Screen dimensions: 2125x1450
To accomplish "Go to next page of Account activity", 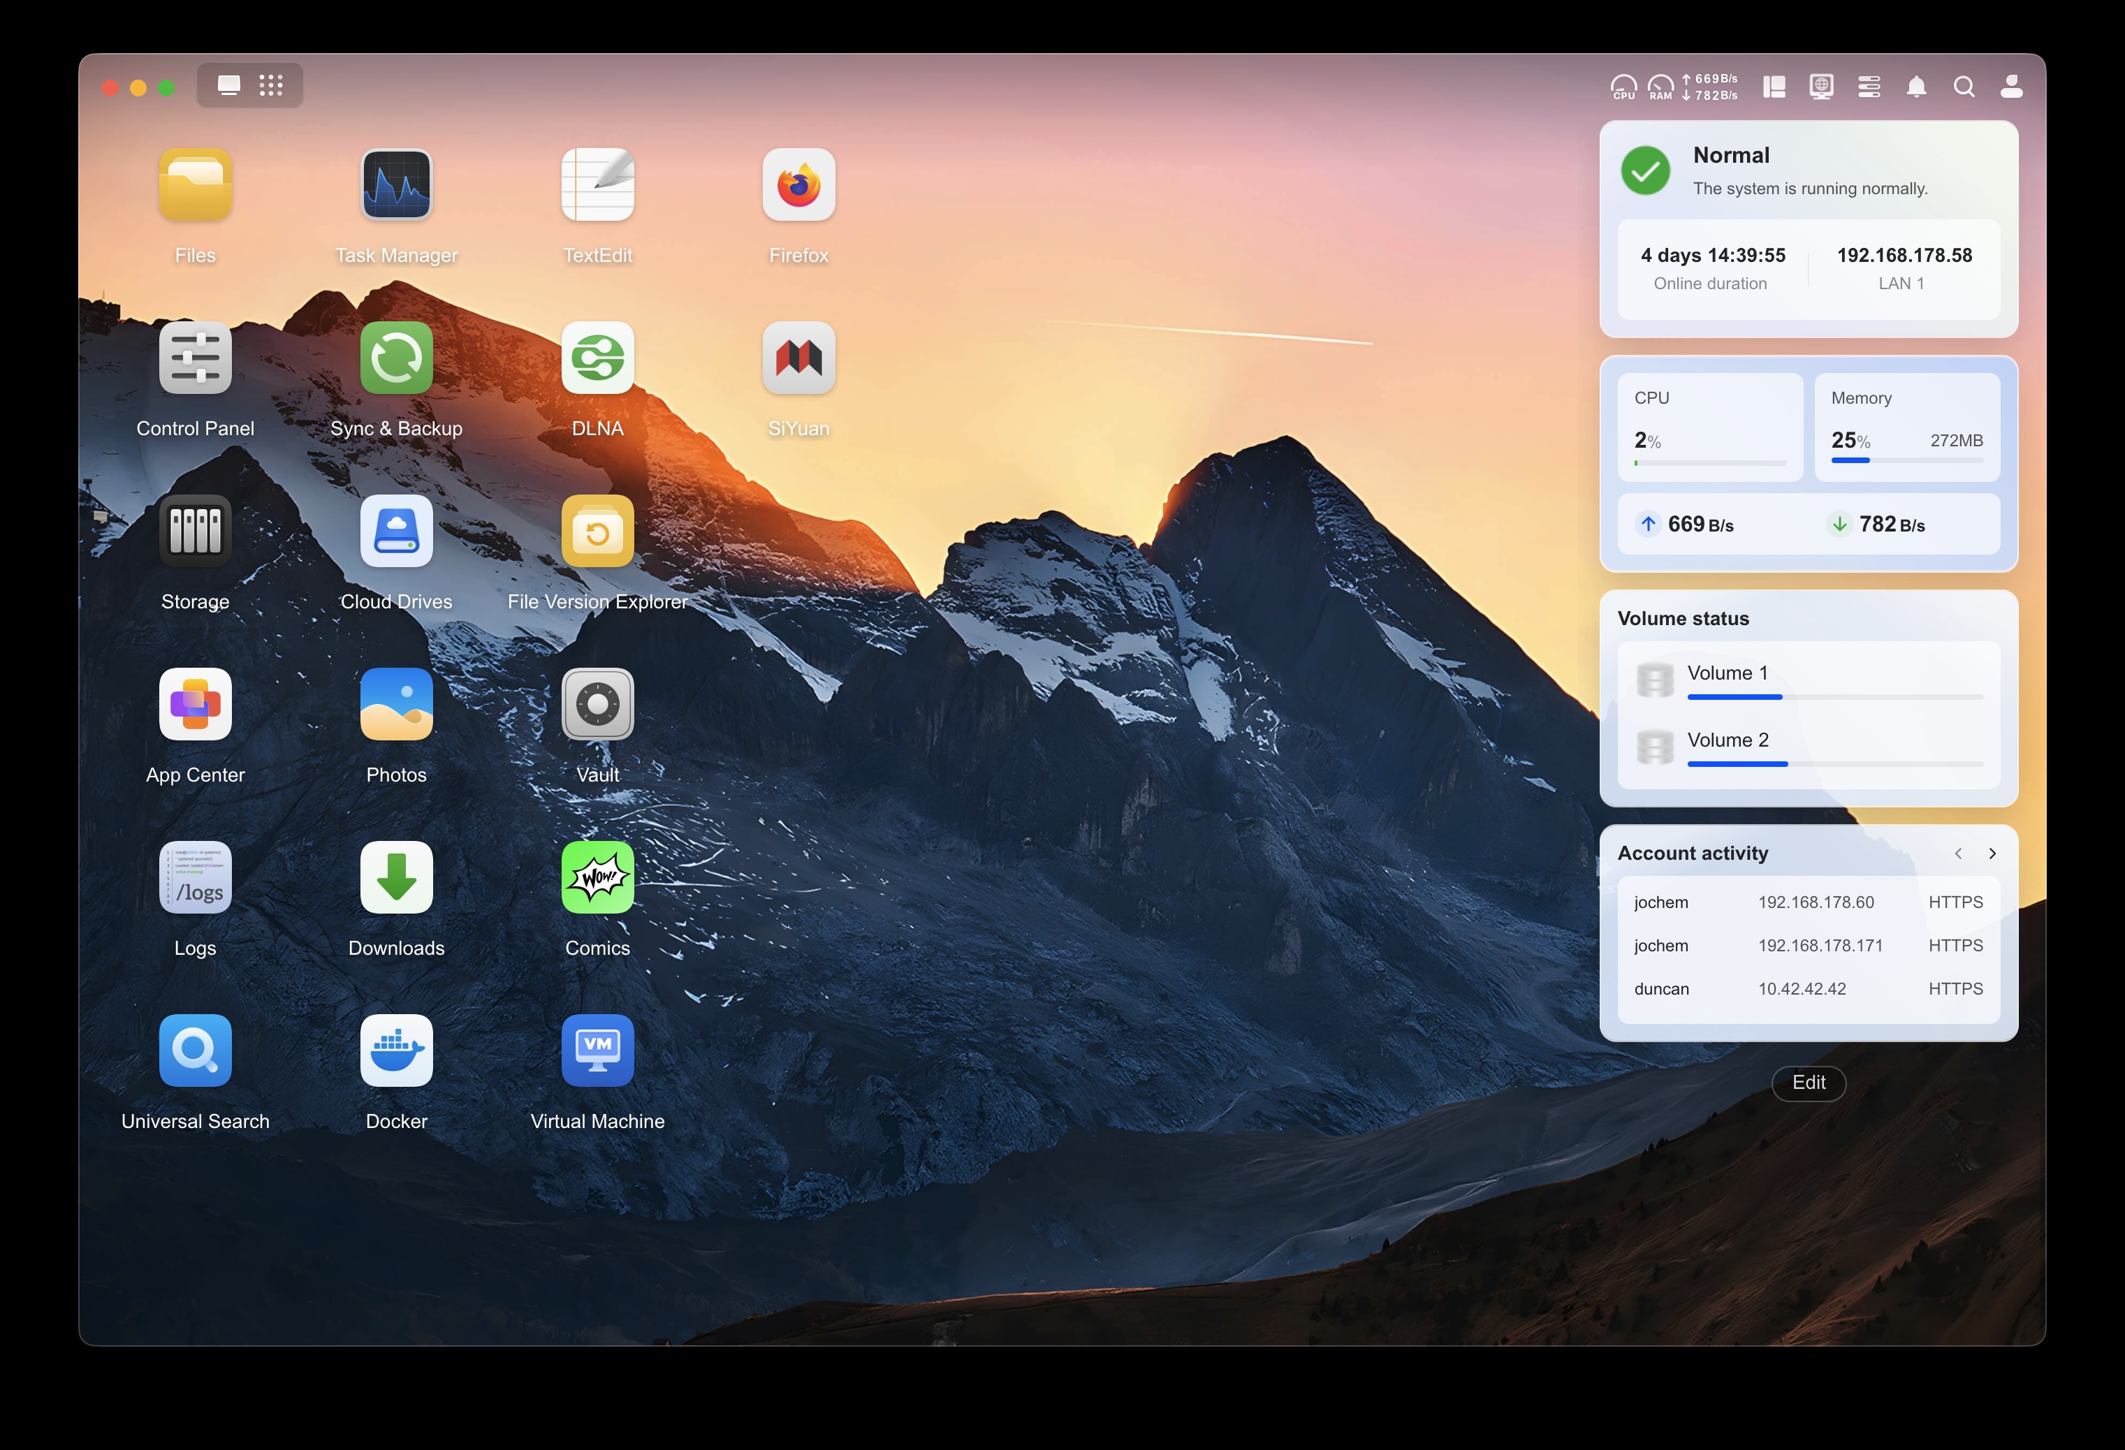I will tap(1994, 854).
